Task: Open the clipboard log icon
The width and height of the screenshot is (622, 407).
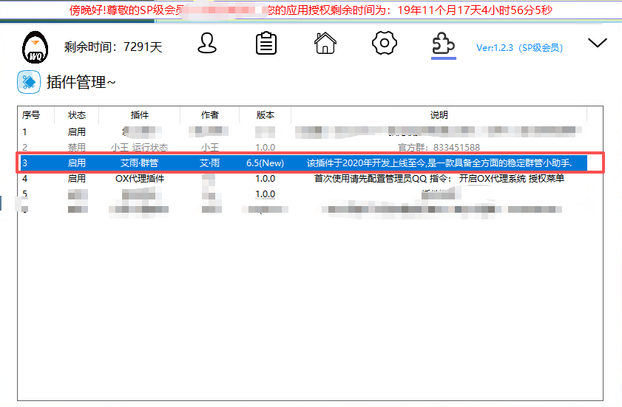Action: [266, 44]
